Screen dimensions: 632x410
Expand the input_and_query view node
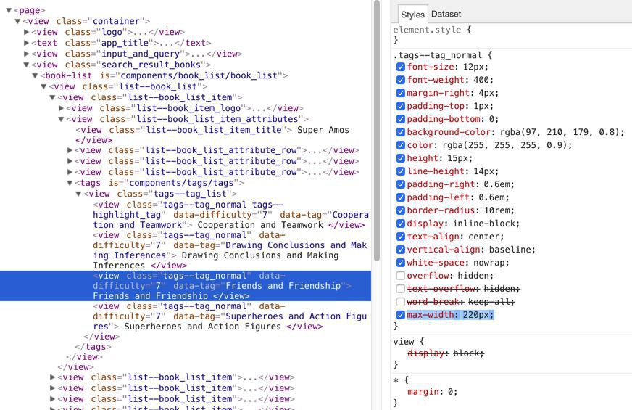(27, 54)
